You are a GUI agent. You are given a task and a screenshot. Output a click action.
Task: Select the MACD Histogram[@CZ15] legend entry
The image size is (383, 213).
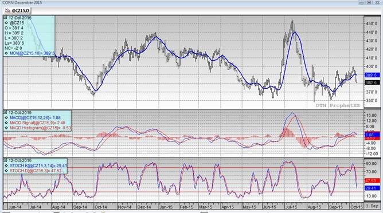click(x=40, y=128)
